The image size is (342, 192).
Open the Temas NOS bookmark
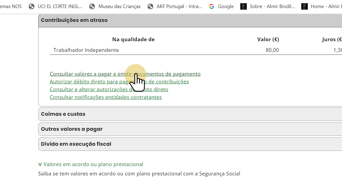11,6
